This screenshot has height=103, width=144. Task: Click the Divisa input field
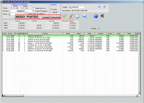(13, 14)
